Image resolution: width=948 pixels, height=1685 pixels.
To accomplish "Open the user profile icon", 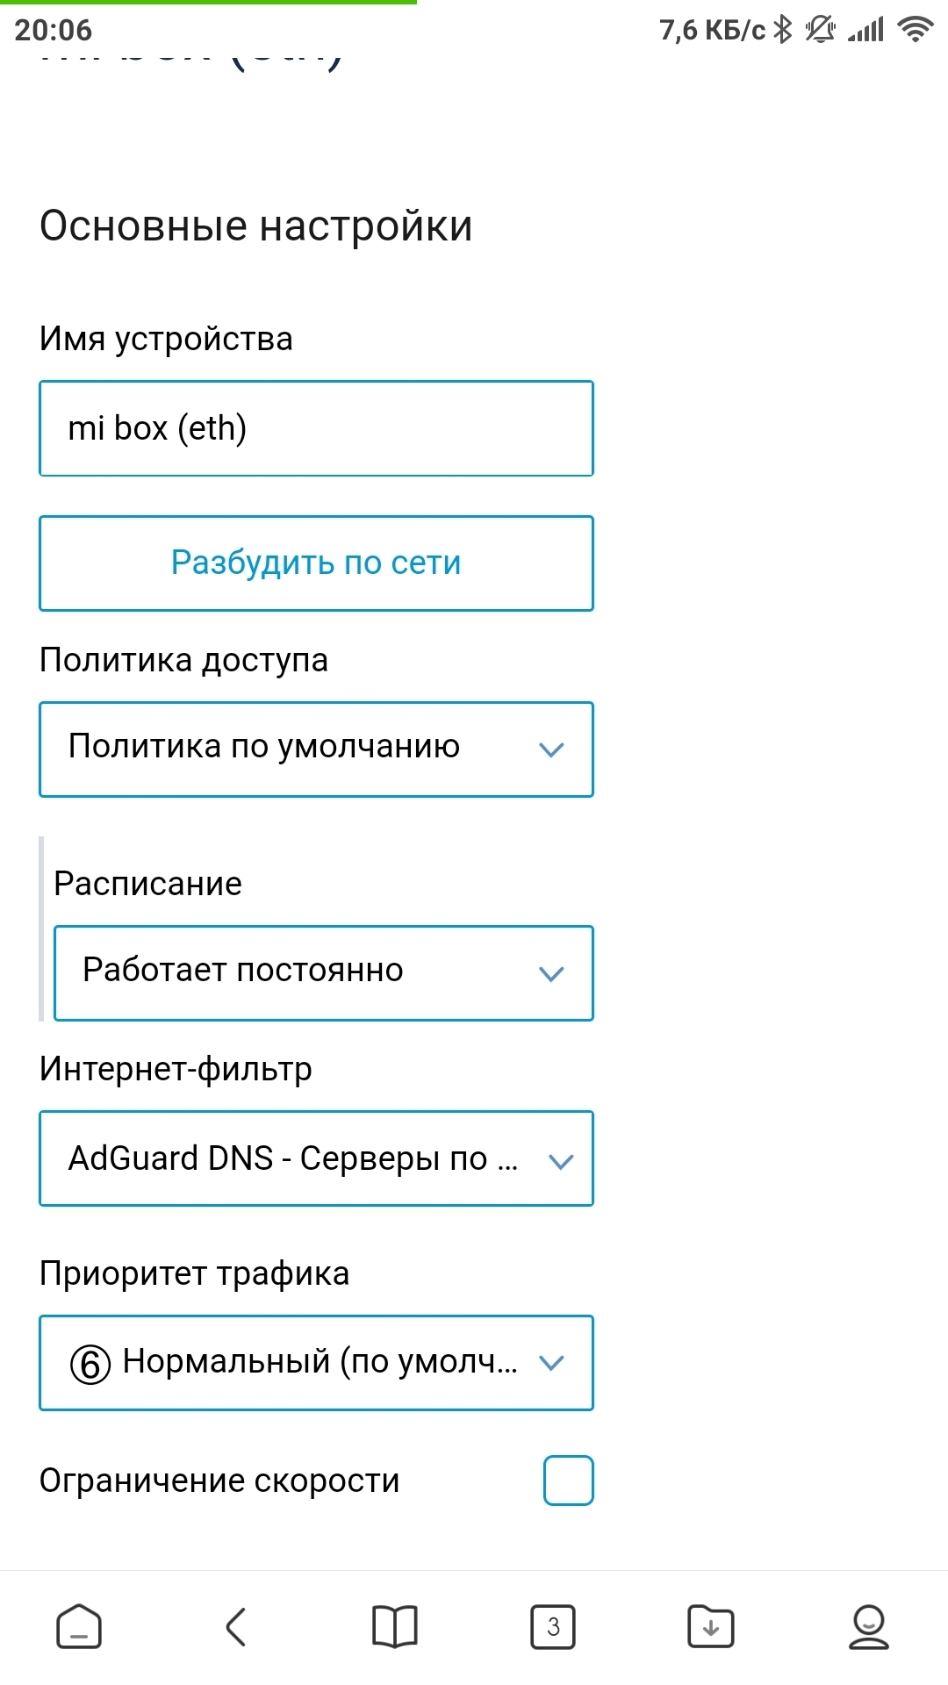I will tap(869, 1626).
